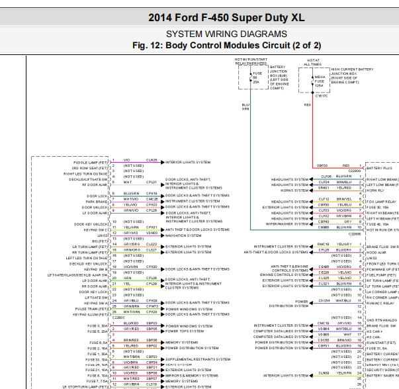Click the 'FUSE 5, 20A' pin label
Image resolution: width=399 pixels, height=389 pixels.
[x=98, y=331]
